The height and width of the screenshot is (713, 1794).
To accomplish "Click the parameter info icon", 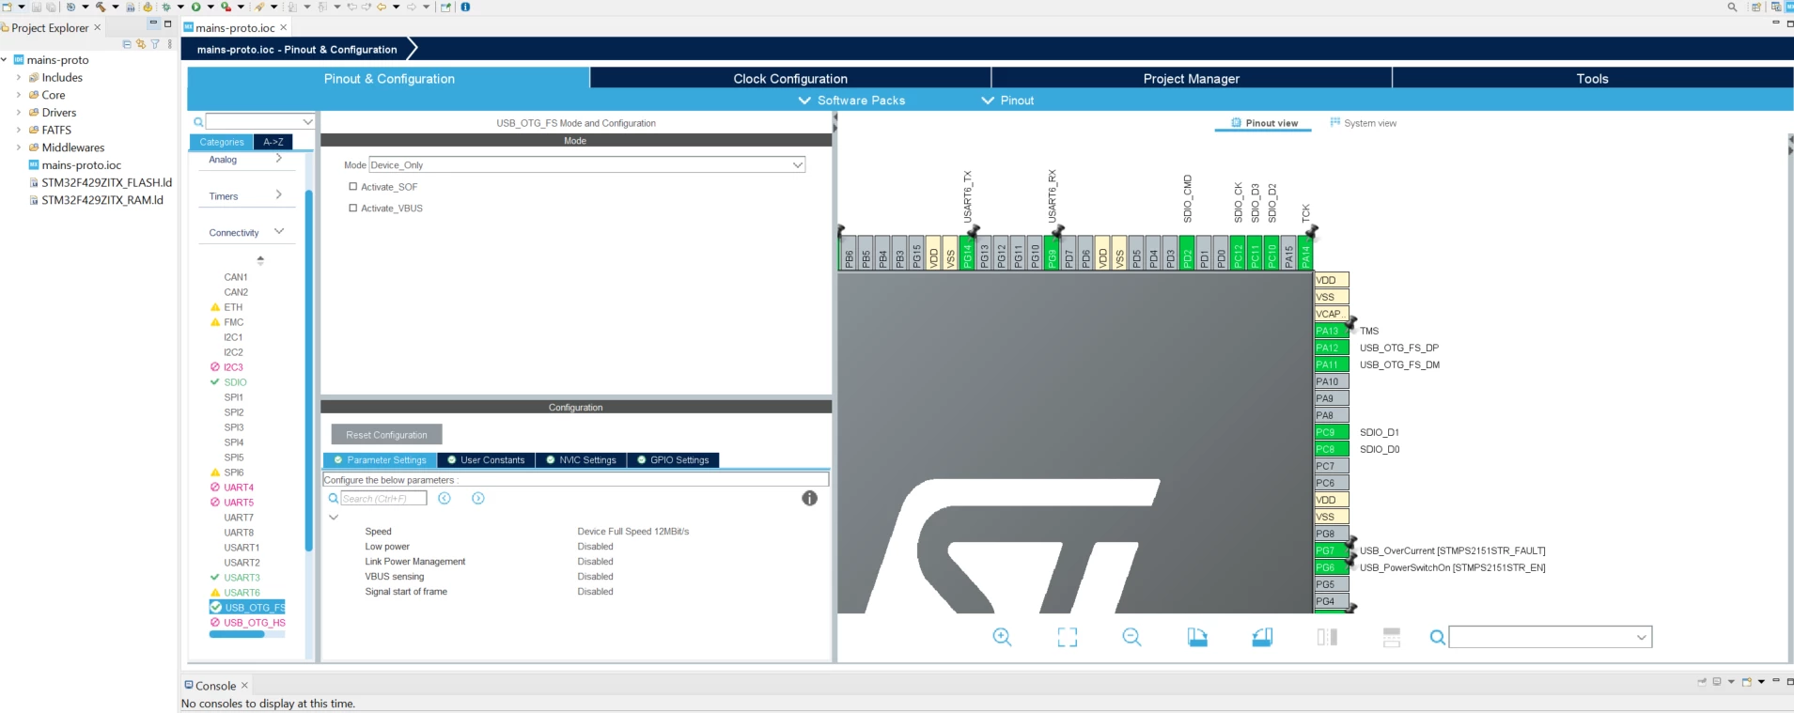I will 809,498.
